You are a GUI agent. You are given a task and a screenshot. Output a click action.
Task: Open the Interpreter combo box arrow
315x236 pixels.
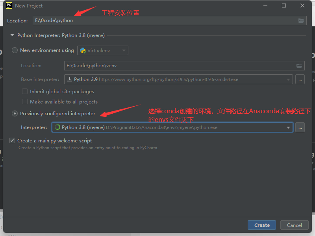click(x=288, y=127)
